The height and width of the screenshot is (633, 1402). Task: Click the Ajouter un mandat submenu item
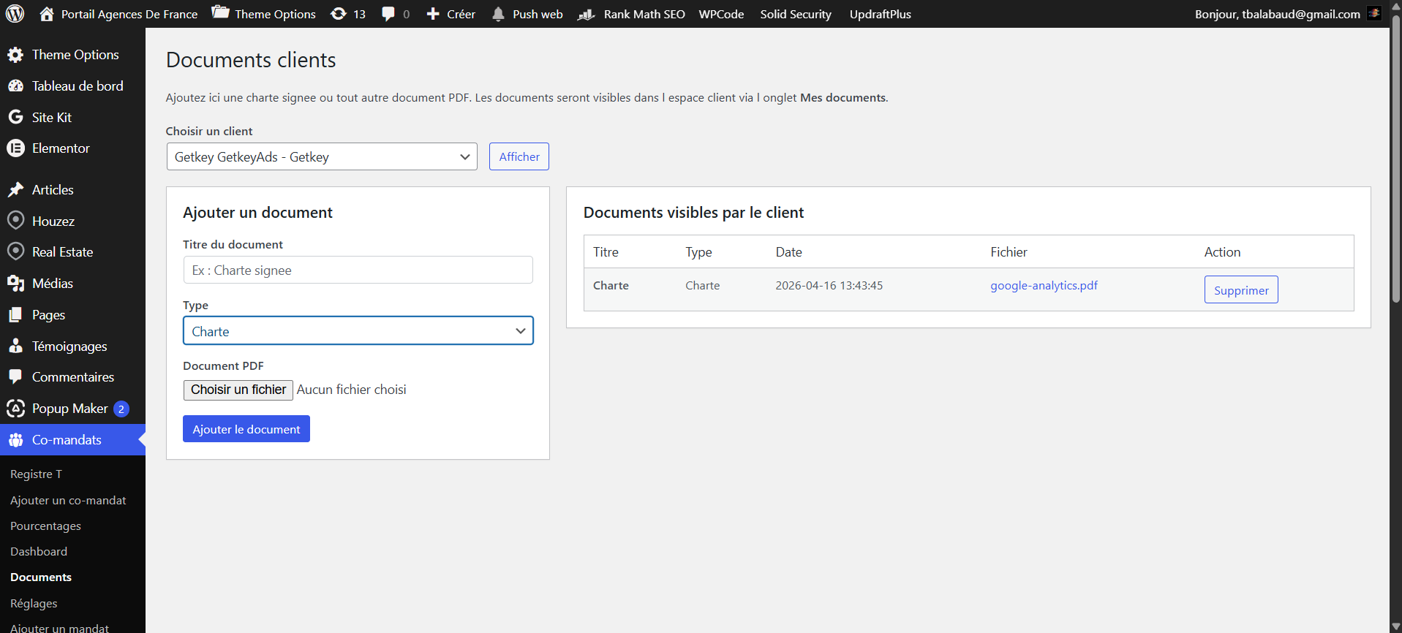59,628
